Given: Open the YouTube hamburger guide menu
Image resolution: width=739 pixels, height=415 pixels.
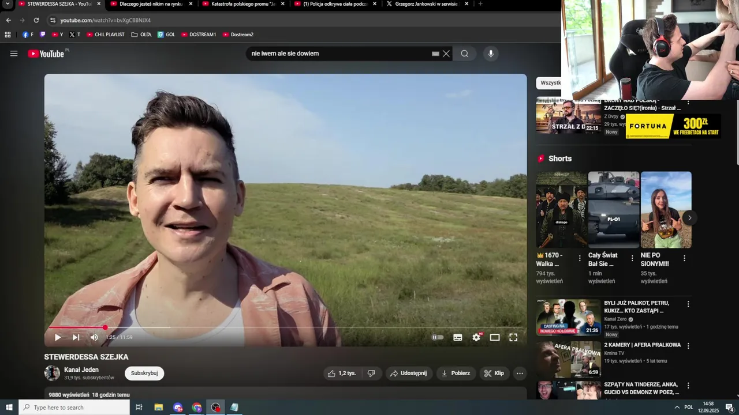Looking at the screenshot, I should point(14,54).
